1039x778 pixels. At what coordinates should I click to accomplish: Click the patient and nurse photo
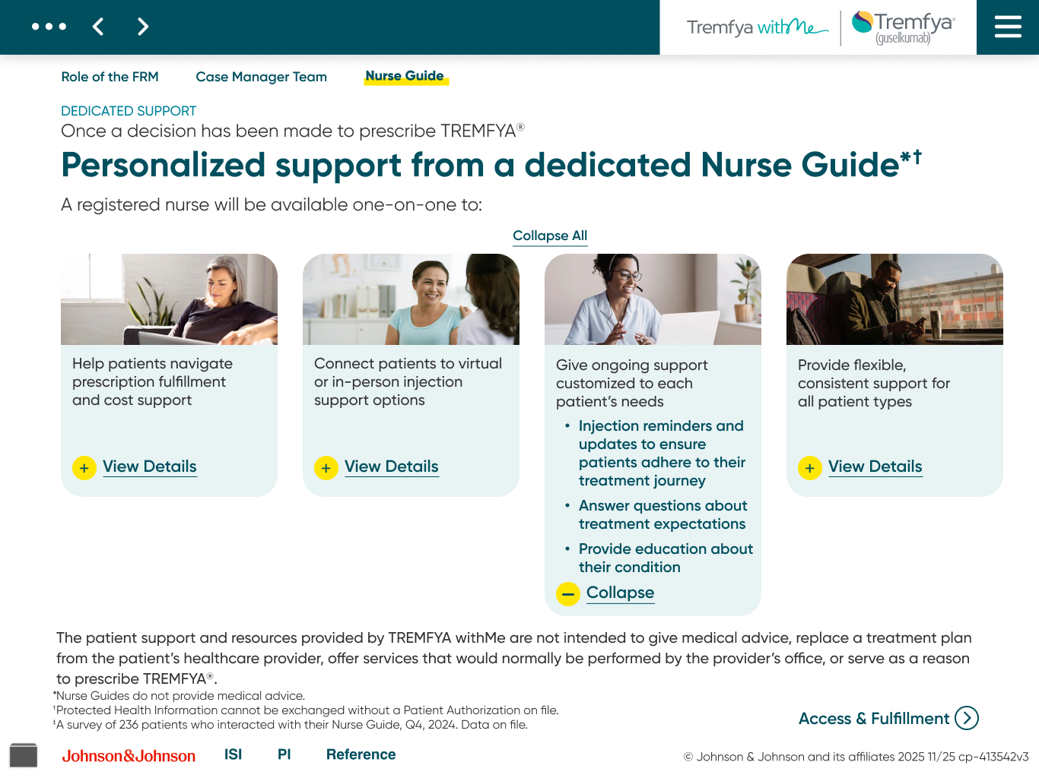411,299
